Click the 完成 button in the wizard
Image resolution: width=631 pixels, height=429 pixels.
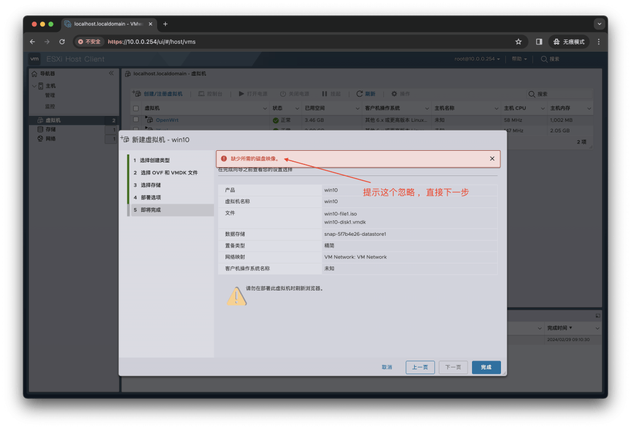(485, 367)
